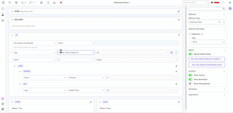Toggle Show Else Result switch
The image size is (233, 113).
pyautogui.click(x=190, y=79)
